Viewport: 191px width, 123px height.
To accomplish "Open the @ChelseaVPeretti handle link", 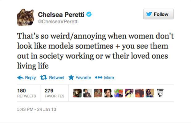I will point(58,22).
